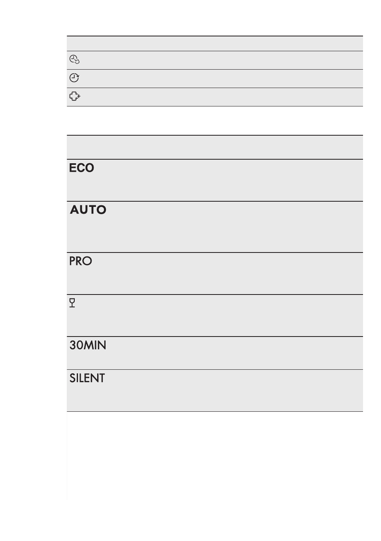The height and width of the screenshot is (541, 381).
Task: Click the blank header row of the top table
Action: click(x=215, y=44)
